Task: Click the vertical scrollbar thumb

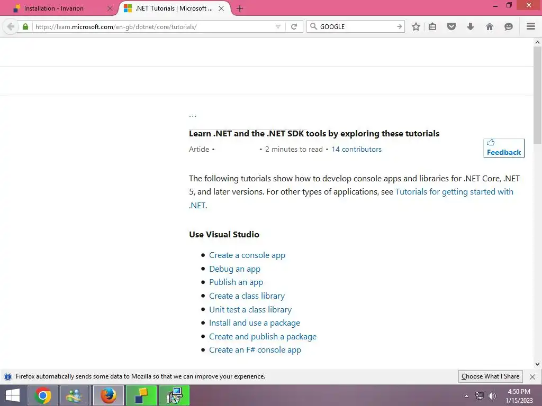Action: point(537,95)
